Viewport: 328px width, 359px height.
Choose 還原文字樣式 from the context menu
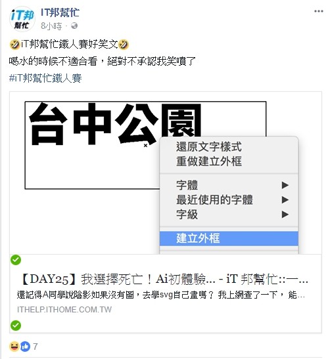pyautogui.click(x=209, y=147)
